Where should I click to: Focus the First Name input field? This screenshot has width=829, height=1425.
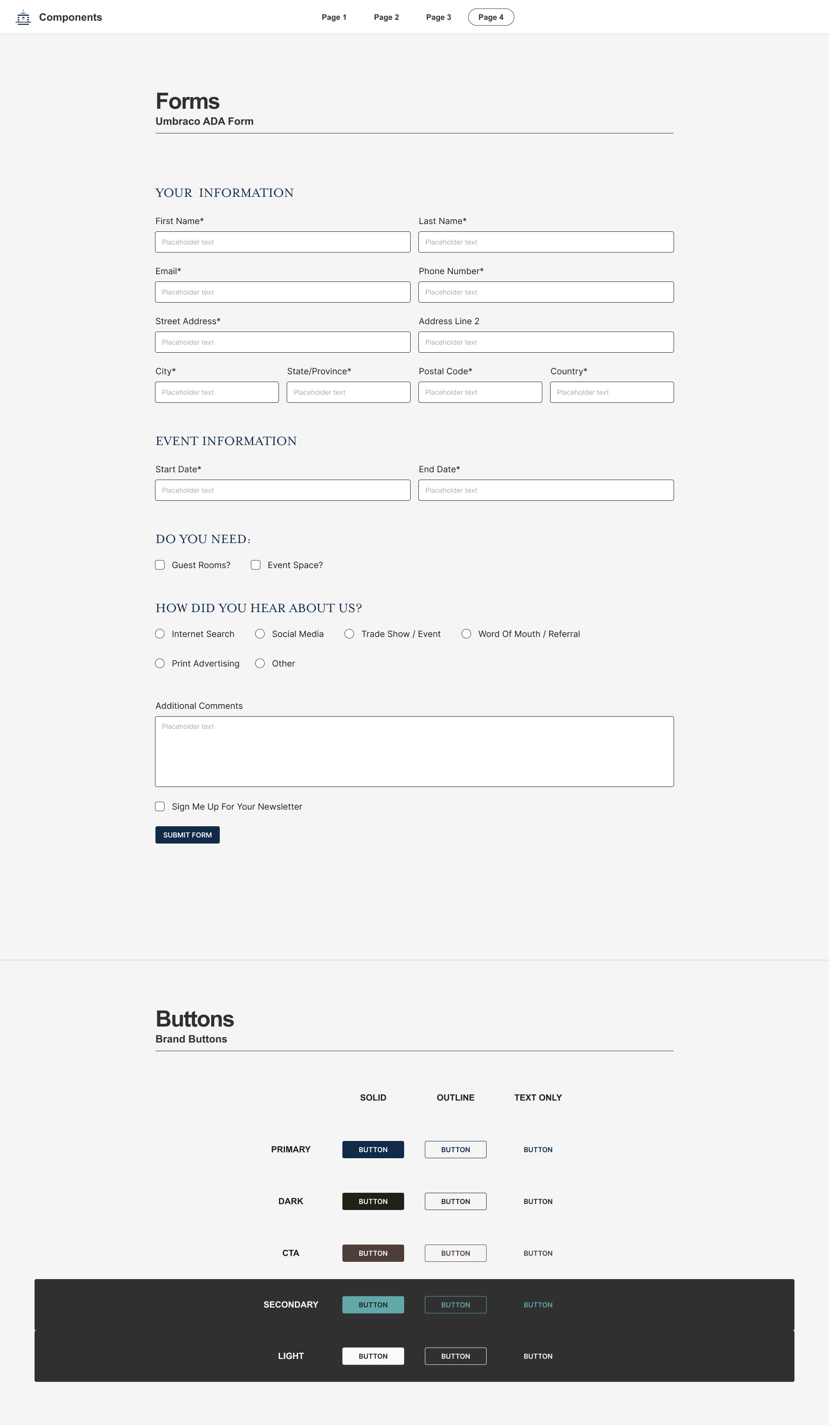[x=283, y=242]
